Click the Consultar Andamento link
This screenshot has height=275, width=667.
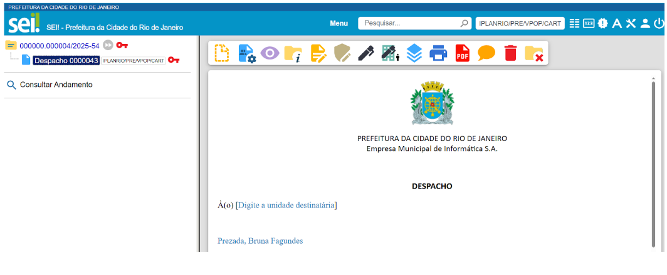(56, 85)
